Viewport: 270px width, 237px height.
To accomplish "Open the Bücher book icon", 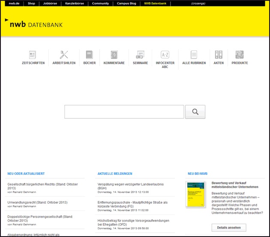I will [89, 55].
